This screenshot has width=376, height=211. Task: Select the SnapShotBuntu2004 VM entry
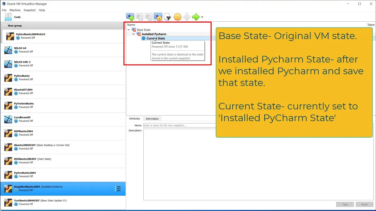63,188
